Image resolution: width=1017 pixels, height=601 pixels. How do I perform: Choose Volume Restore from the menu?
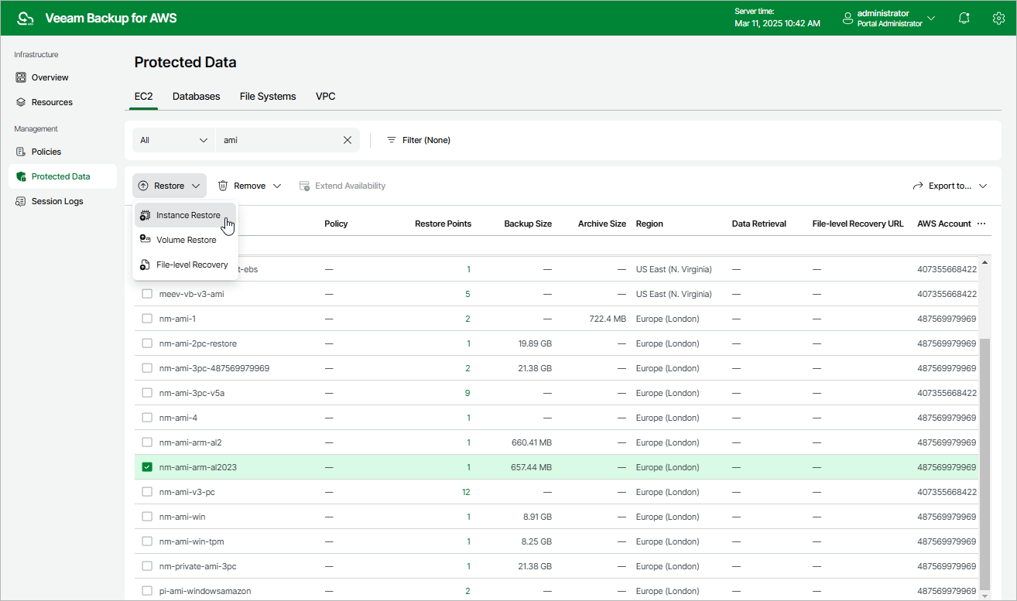click(x=186, y=240)
